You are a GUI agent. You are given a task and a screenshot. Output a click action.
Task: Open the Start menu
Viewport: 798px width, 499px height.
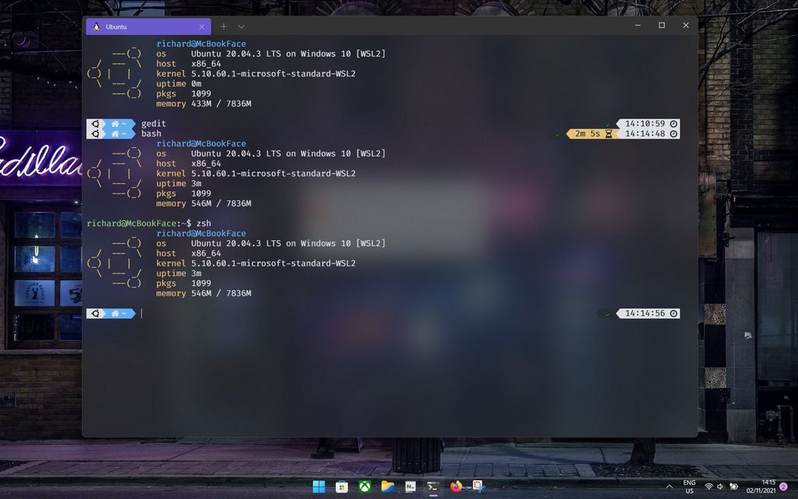click(320, 487)
